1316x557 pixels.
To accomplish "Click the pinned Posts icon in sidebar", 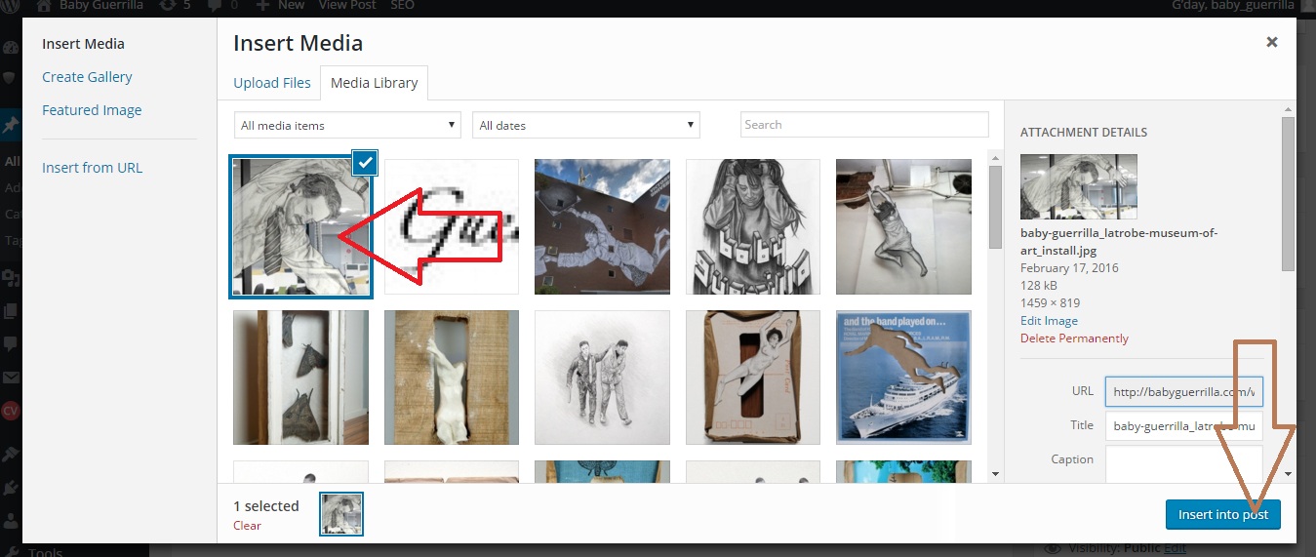I will 11,126.
